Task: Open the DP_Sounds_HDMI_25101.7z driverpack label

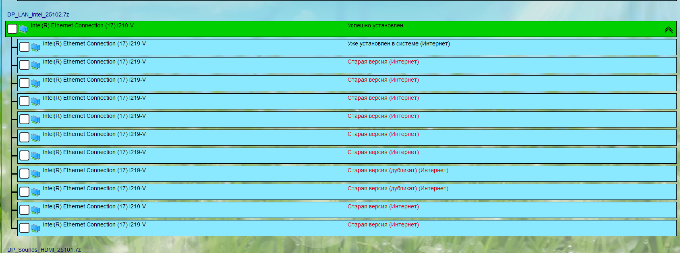Action: pos(44,250)
